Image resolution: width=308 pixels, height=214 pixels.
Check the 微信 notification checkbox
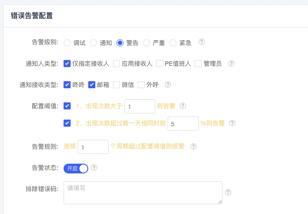point(116,85)
